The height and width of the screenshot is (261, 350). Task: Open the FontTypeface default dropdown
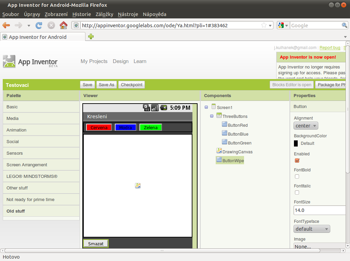pos(312,229)
